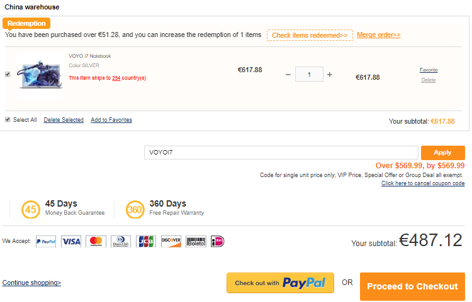The height and width of the screenshot is (302, 472).
Task: Uncheck the VOYO i7 Notebook item checkbox
Action: (8, 74)
